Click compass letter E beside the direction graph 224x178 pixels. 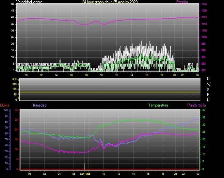pos(208,95)
